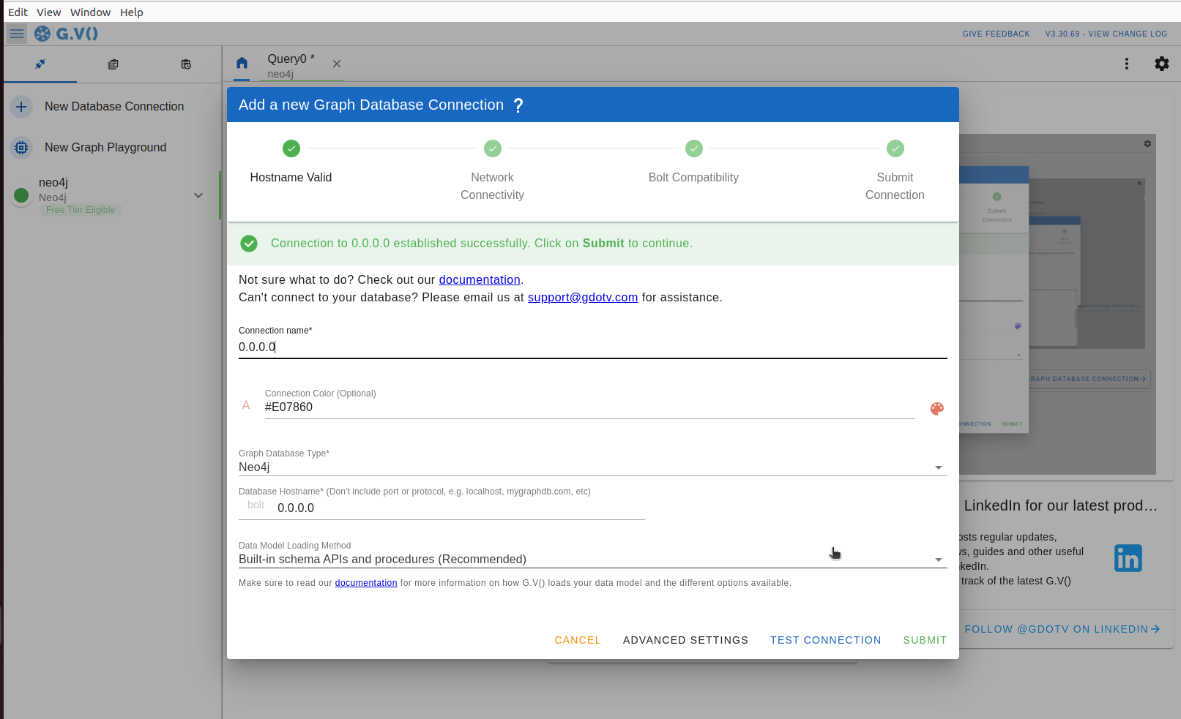Click the Hostname Valid step checkmark
The height and width of the screenshot is (719, 1181).
click(x=291, y=148)
